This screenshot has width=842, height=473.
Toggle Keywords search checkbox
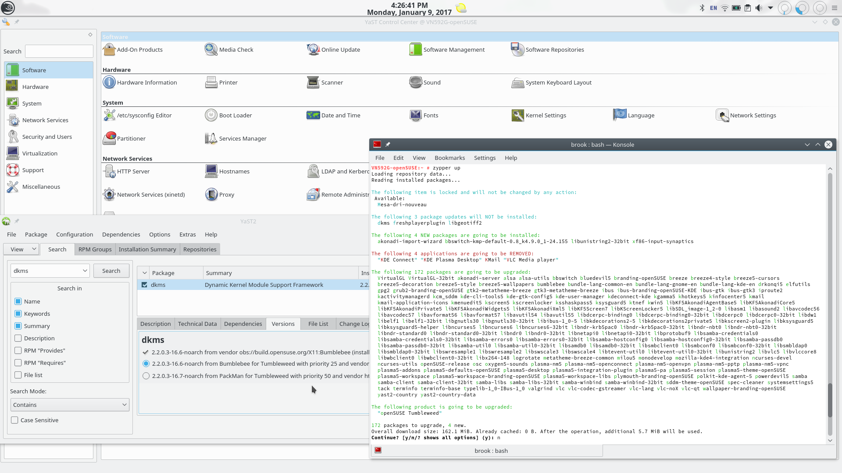tap(18, 314)
